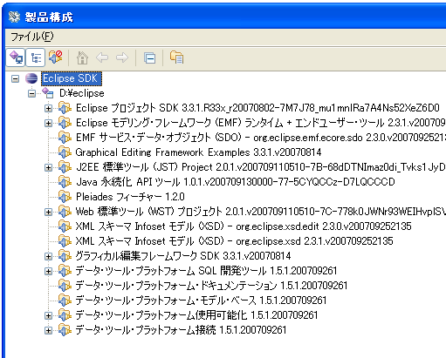The height and width of the screenshot is (358, 446).
Task: Click feature icon for モデル・ベース row
Action: [65, 301]
